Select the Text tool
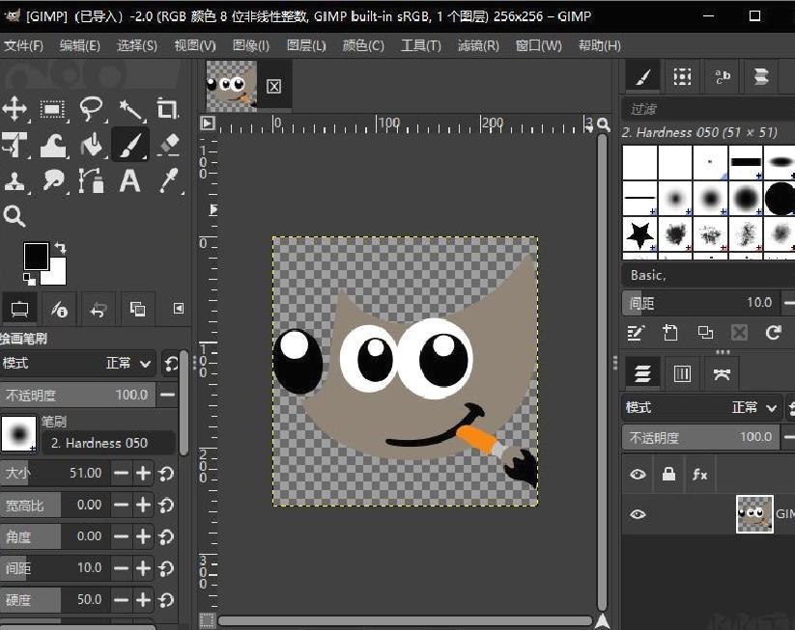The height and width of the screenshot is (630, 795). click(x=129, y=180)
